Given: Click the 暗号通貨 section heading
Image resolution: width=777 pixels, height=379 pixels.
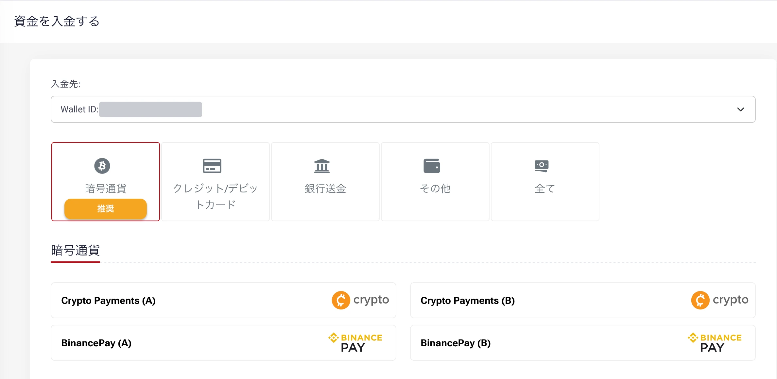Looking at the screenshot, I should [75, 250].
